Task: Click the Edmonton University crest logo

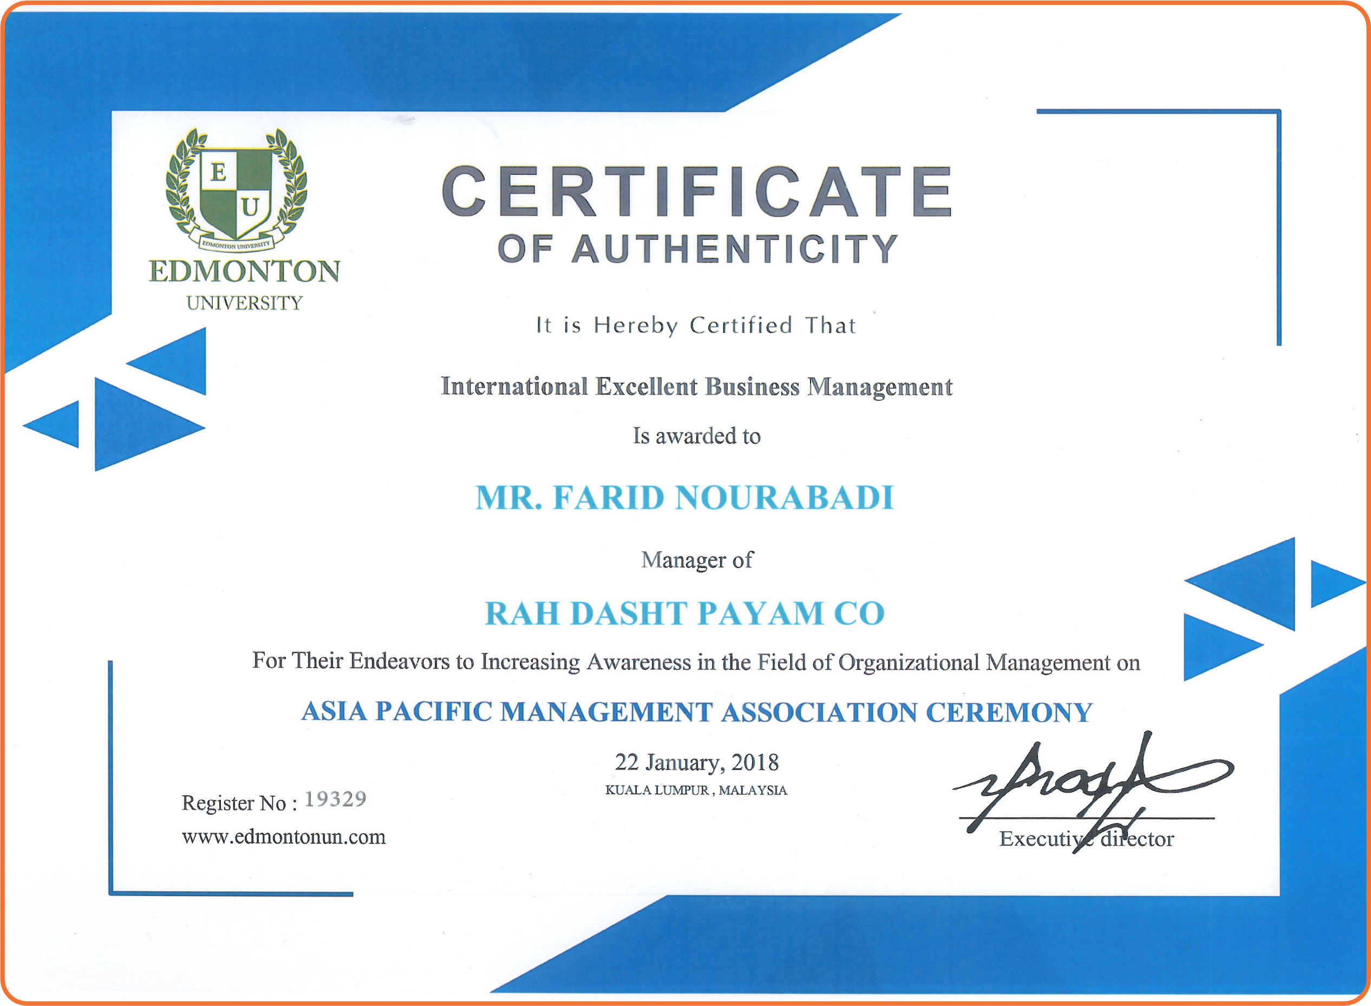Action: point(236,190)
